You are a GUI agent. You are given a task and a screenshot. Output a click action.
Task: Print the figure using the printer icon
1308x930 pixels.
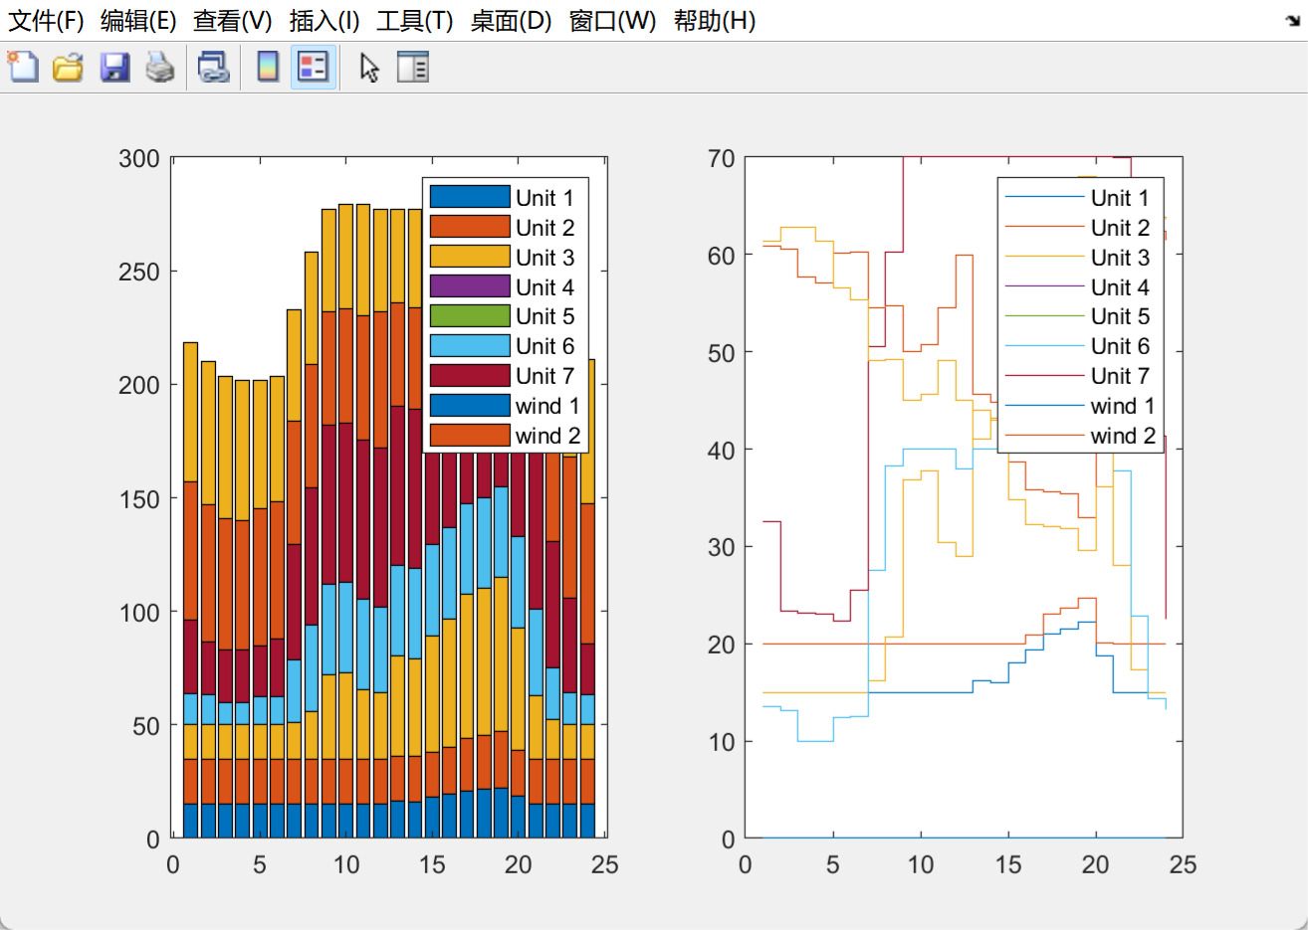click(160, 68)
